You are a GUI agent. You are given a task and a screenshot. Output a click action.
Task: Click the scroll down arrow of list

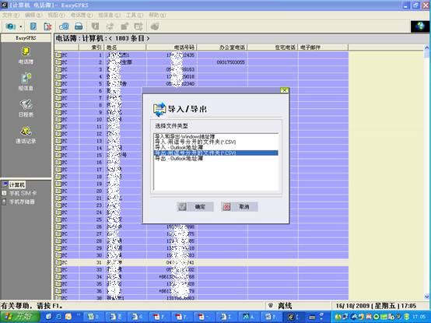click(x=426, y=297)
